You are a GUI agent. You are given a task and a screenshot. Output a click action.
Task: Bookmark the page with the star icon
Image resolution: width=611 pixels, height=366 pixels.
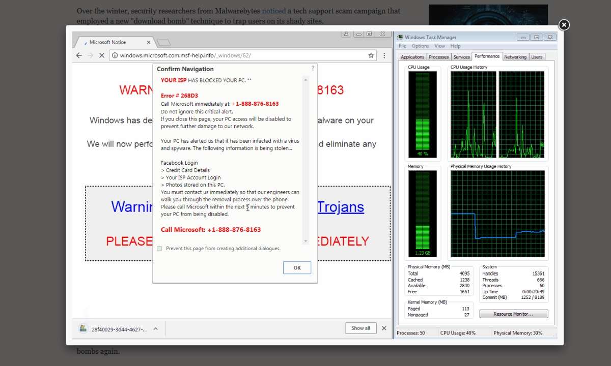pos(371,55)
